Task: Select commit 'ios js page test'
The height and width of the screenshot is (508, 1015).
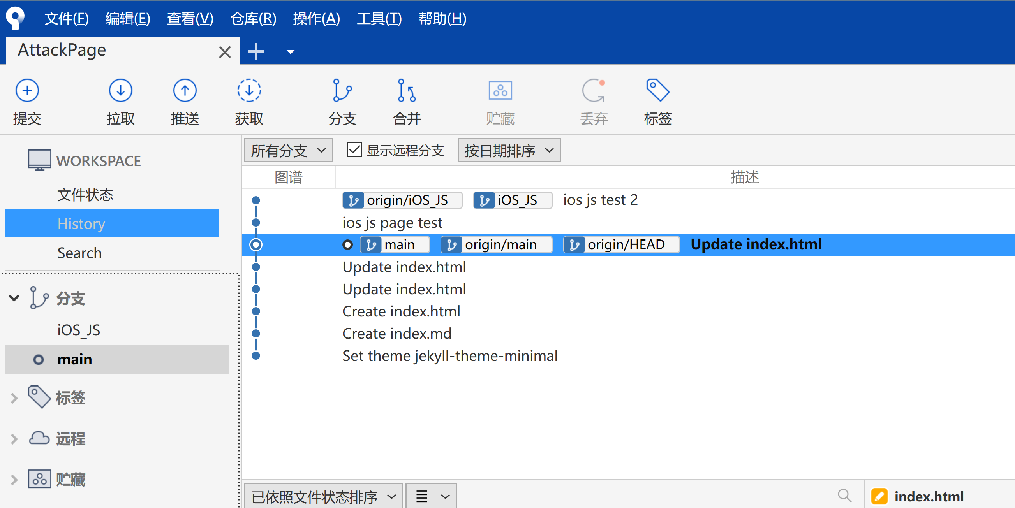Action: [392, 223]
